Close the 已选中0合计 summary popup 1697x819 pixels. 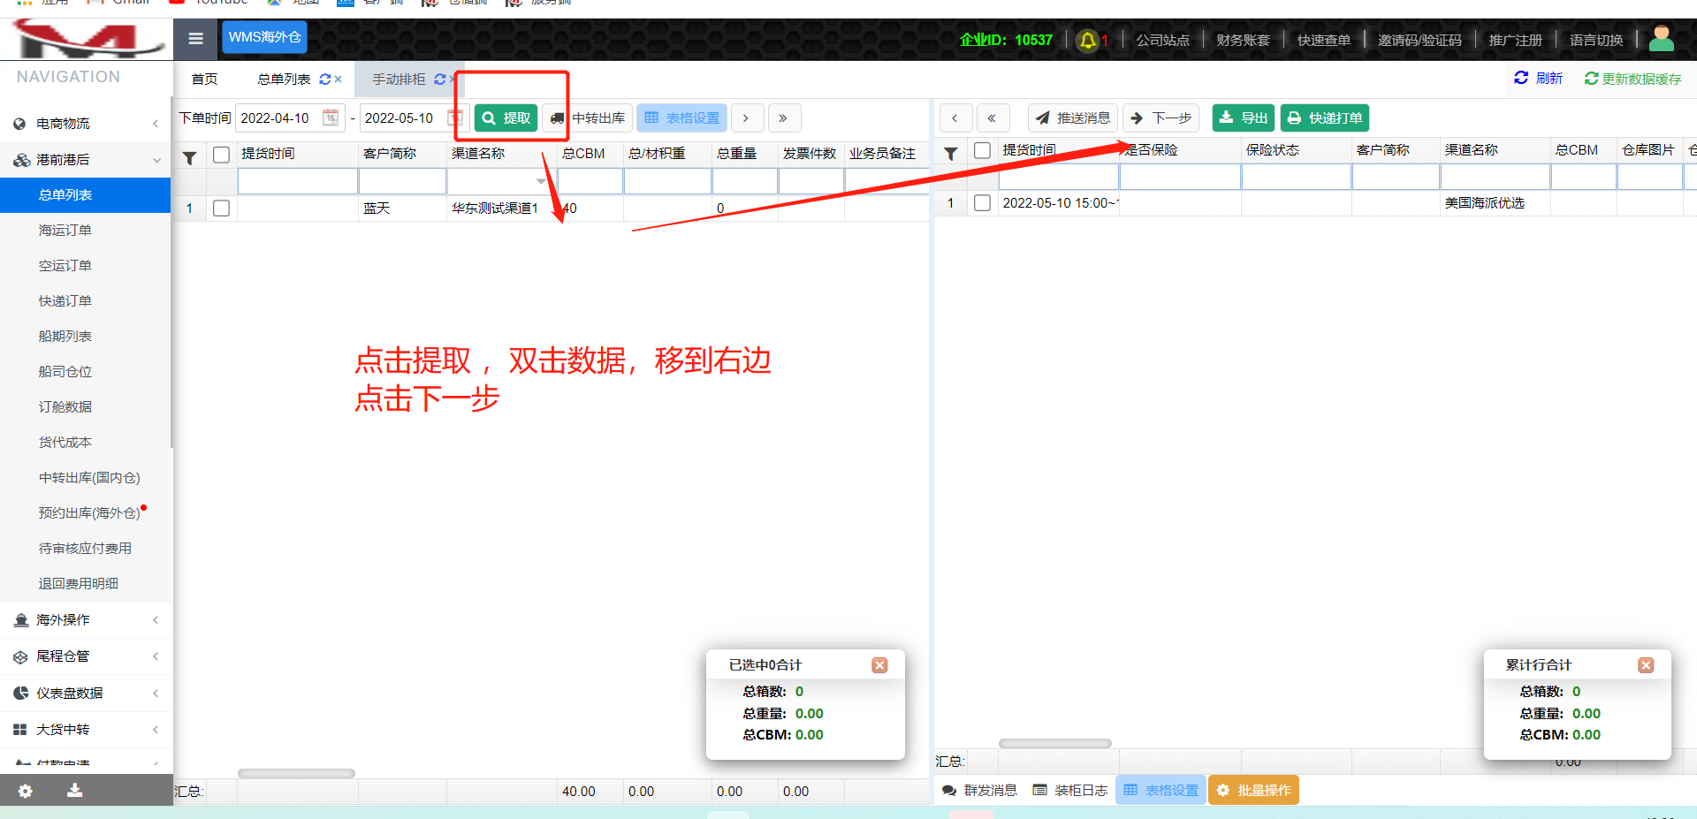(x=879, y=665)
